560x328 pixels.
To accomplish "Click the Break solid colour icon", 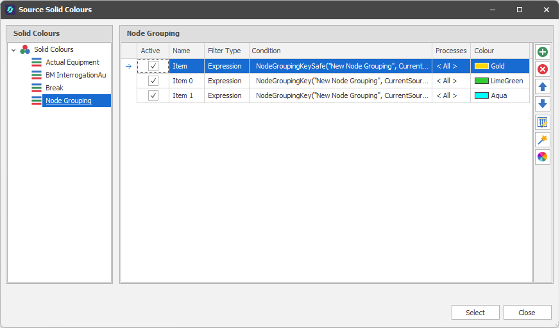I will click(37, 88).
